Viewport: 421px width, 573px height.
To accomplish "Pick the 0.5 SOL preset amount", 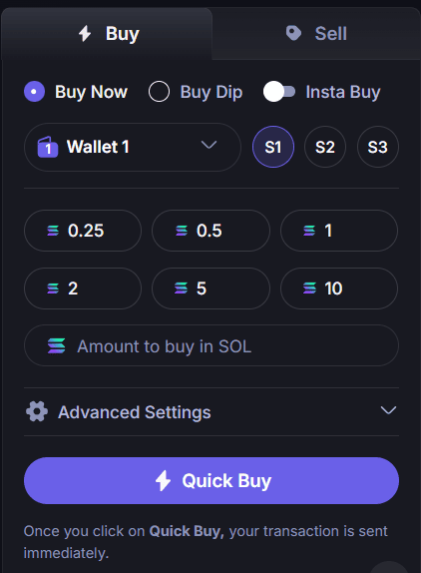I will pos(210,231).
